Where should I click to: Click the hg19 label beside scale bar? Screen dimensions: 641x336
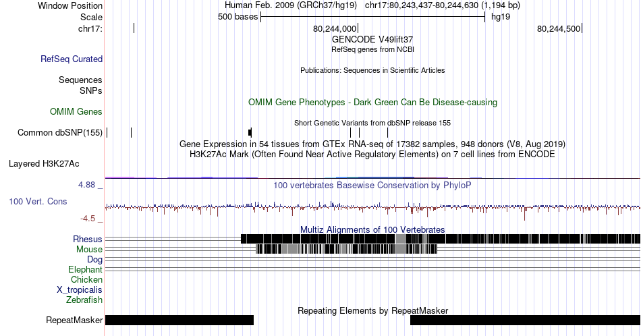(501, 17)
